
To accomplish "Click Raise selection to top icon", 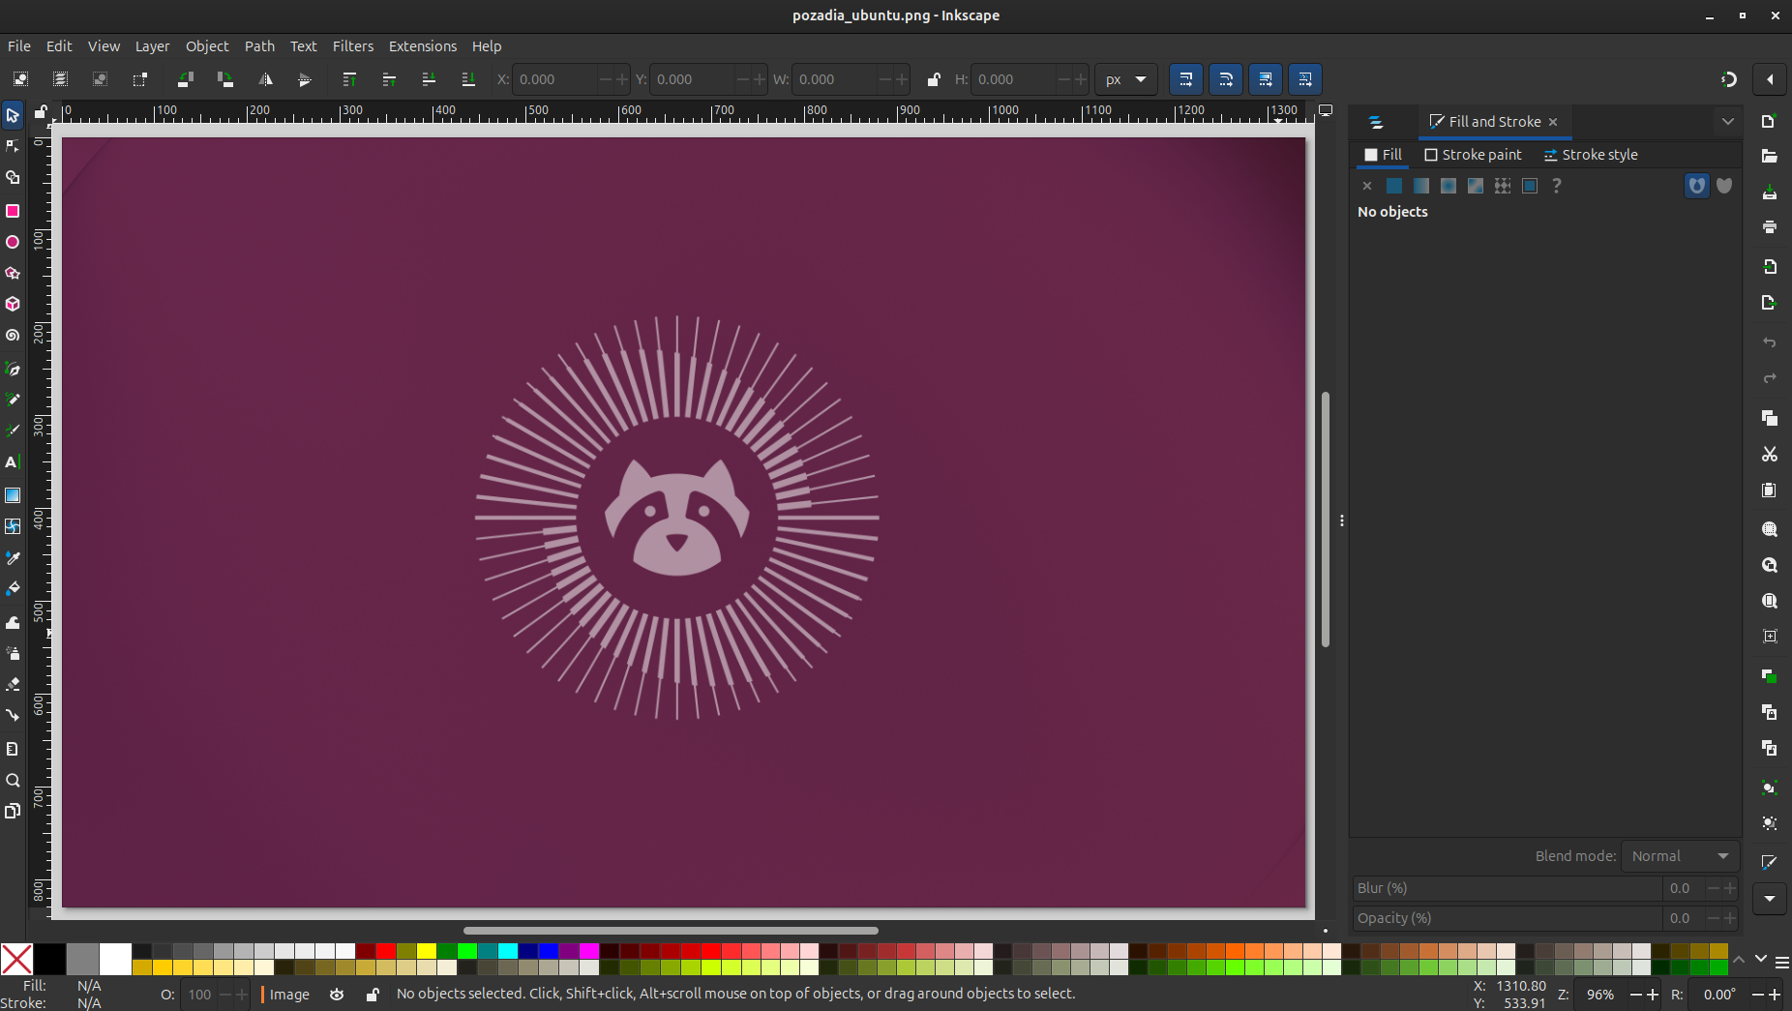I will (x=349, y=79).
